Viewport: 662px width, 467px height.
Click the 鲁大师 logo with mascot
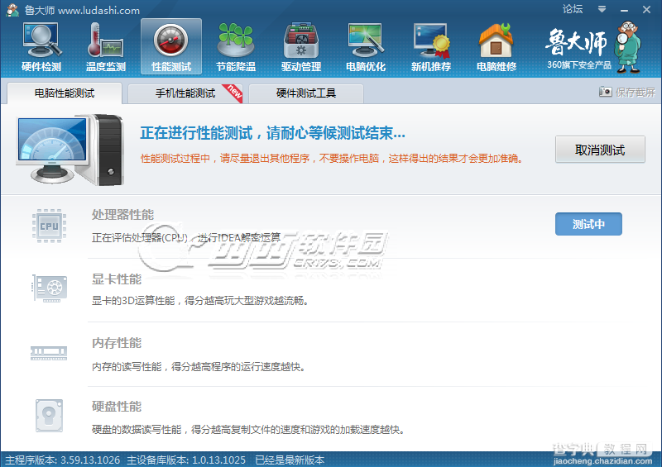tap(593, 46)
